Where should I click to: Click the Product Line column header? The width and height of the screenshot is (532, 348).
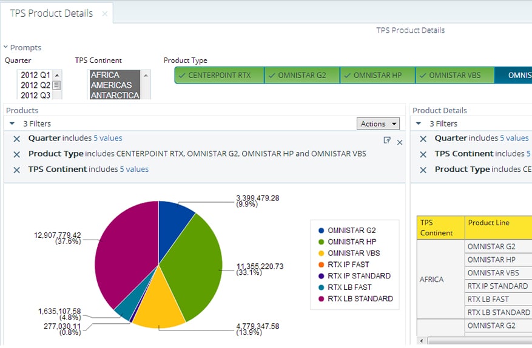(499, 228)
